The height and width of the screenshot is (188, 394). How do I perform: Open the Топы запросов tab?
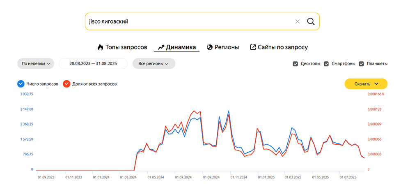[122, 47]
